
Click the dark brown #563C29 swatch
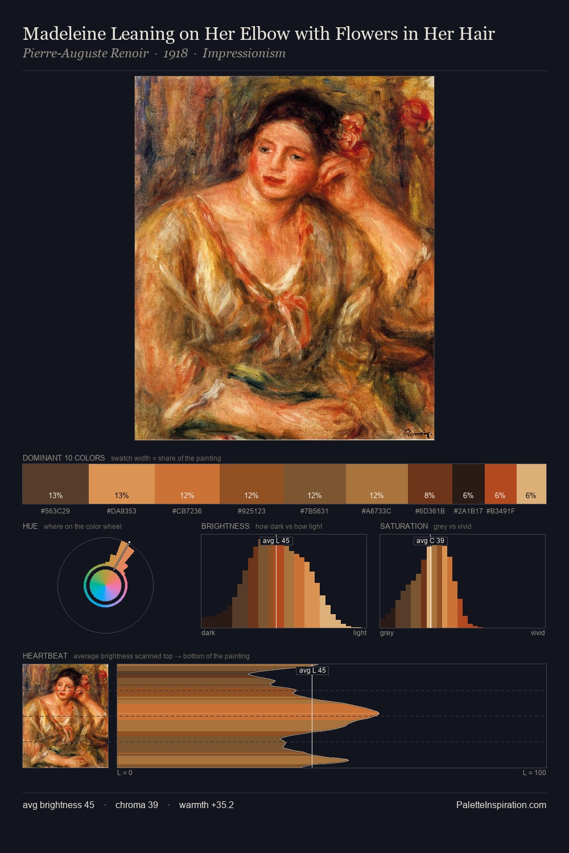click(x=56, y=484)
